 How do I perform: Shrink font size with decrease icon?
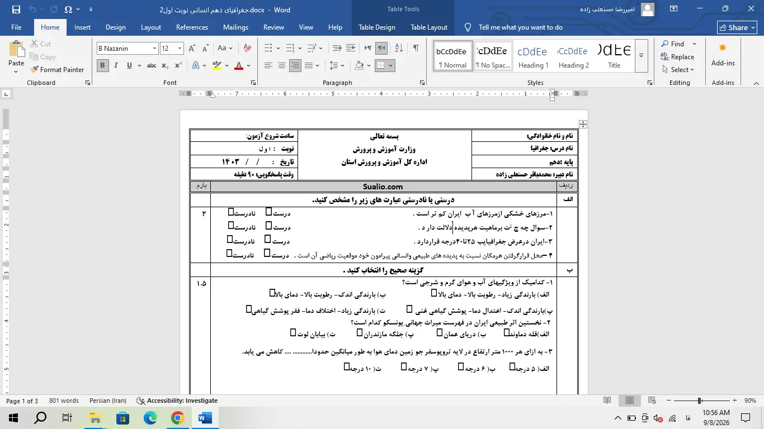click(x=205, y=49)
